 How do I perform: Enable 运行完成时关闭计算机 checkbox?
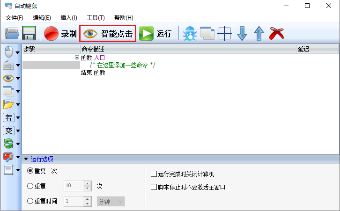click(x=154, y=174)
